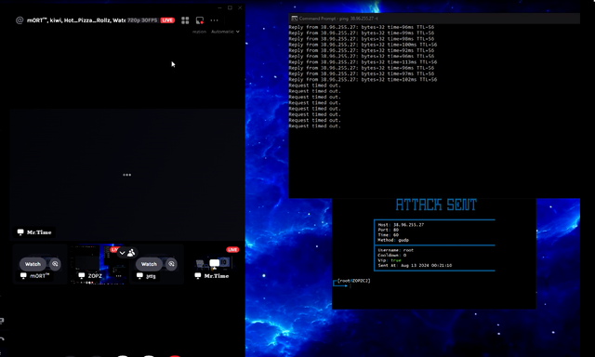Click the [root@ZOPZC2] terminal prompt
The height and width of the screenshot is (357, 595).
tap(353, 281)
